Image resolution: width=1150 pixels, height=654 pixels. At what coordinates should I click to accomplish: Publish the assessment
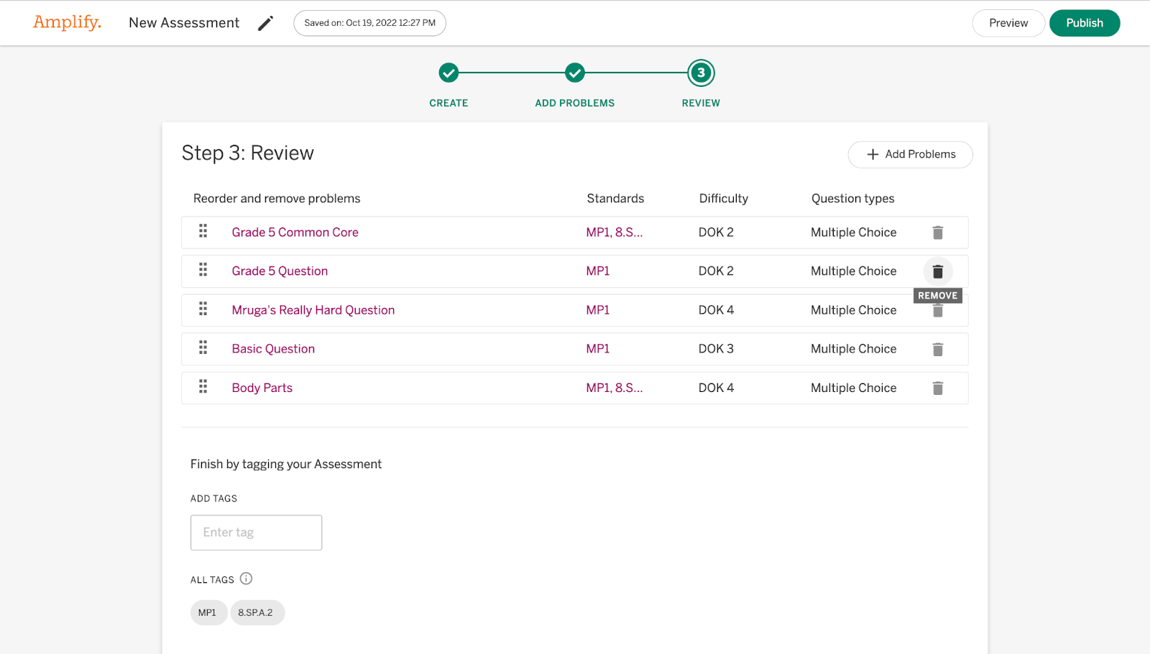pyautogui.click(x=1085, y=23)
